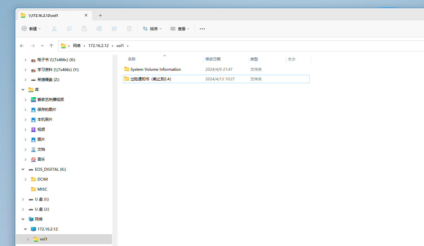Click the Back navigation arrow
Image resolution: width=424 pixels, height=246 pixels.
click(x=22, y=46)
